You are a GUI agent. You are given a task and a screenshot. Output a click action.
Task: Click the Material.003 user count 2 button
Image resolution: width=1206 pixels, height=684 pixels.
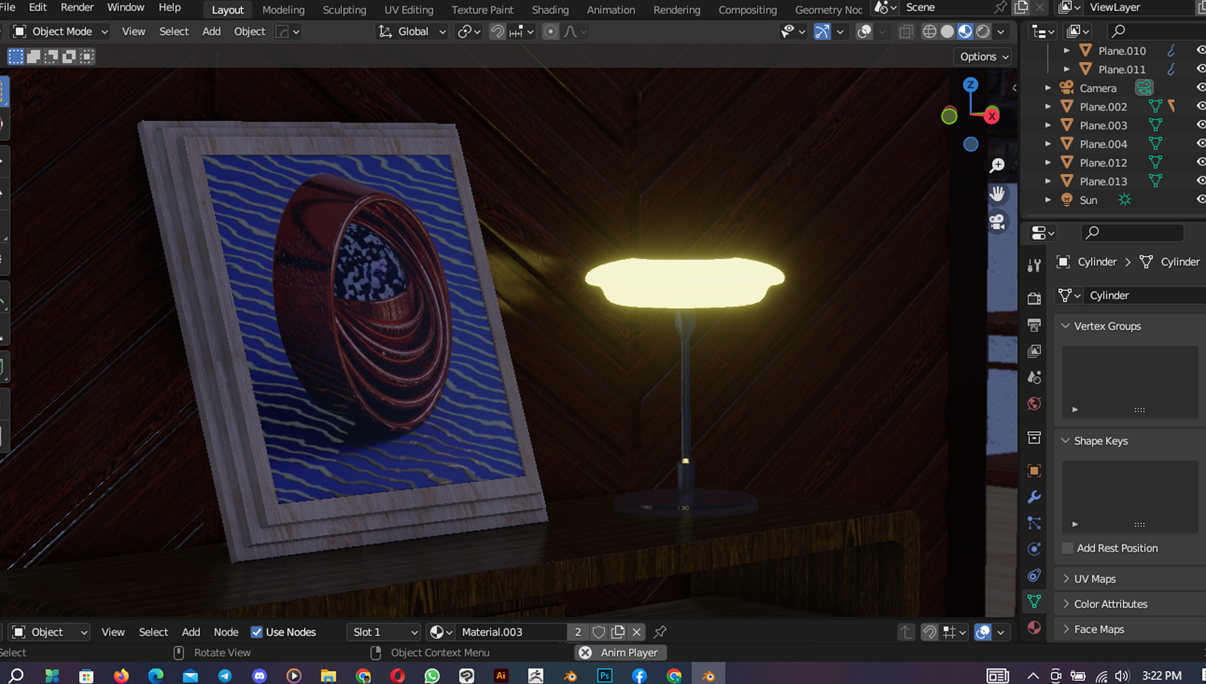tap(577, 632)
